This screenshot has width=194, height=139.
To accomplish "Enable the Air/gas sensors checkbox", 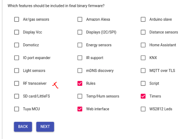I will point(16,19).
